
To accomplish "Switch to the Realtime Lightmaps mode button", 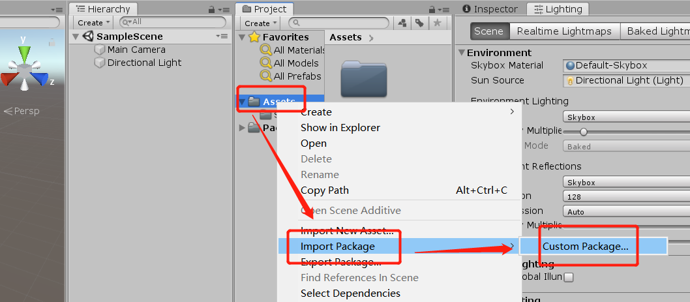I will click(x=564, y=31).
